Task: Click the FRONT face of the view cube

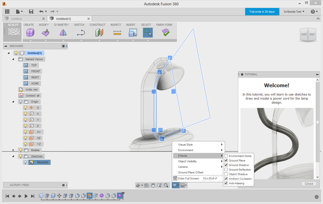Action: [x=304, y=34]
